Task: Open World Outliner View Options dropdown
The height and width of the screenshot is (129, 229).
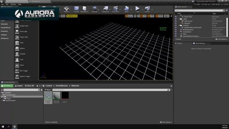Action: tap(221, 39)
